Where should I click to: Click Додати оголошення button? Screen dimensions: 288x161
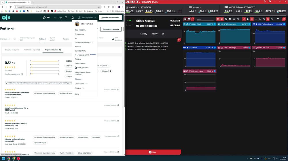tap(110, 17)
